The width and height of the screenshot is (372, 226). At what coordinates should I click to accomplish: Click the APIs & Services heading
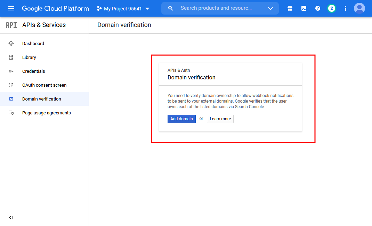(x=44, y=25)
